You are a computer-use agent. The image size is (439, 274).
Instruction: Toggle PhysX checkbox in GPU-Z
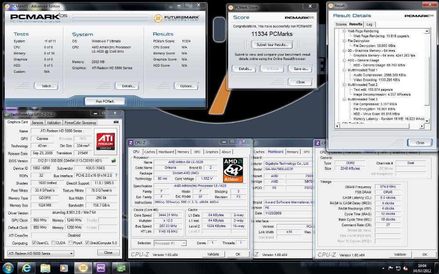(x=70, y=243)
